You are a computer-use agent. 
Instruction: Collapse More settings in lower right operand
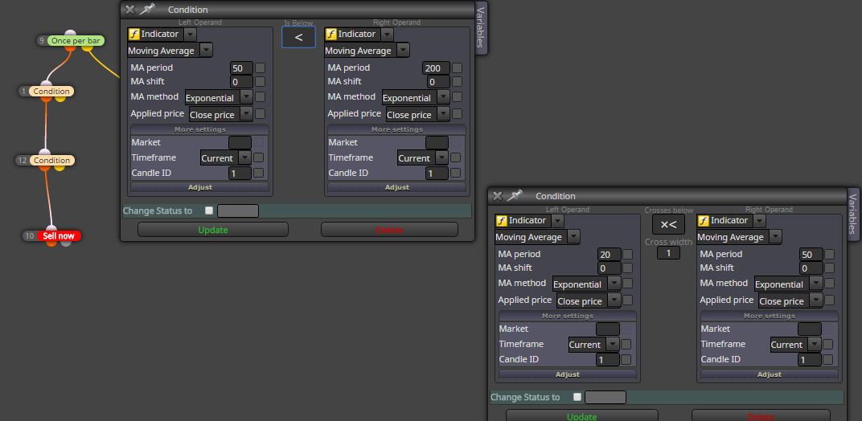pyautogui.click(x=770, y=316)
